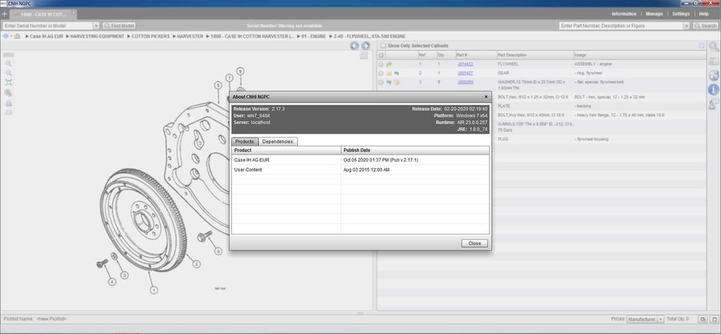The width and height of the screenshot is (721, 334).
Task: Click the Part Number, Description or Figure field
Action: [x=622, y=26]
